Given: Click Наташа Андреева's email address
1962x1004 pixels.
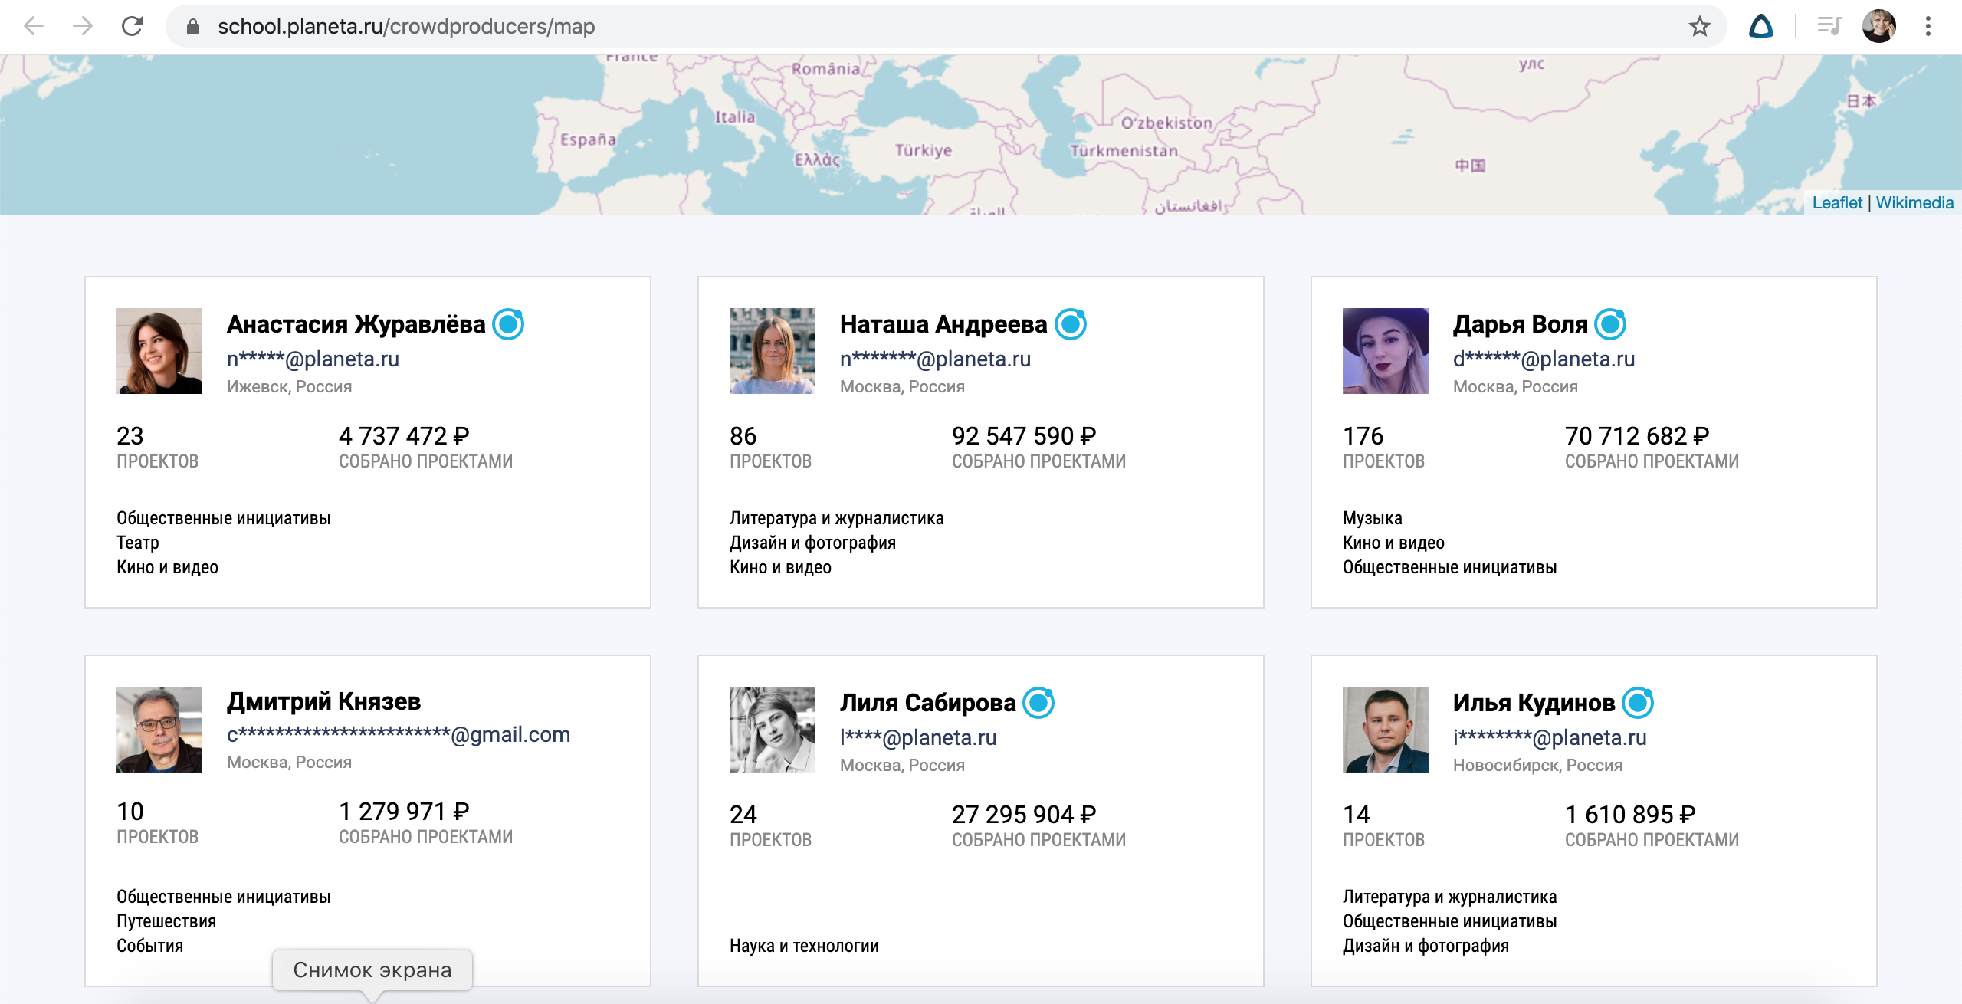Looking at the screenshot, I should pos(935,359).
